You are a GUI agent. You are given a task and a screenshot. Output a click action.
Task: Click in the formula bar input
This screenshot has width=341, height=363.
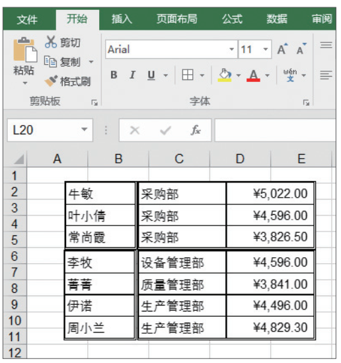pyautogui.click(x=276, y=130)
